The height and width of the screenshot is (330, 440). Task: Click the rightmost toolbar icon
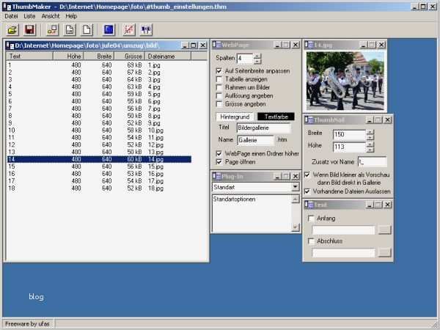pyautogui.click(x=145, y=30)
